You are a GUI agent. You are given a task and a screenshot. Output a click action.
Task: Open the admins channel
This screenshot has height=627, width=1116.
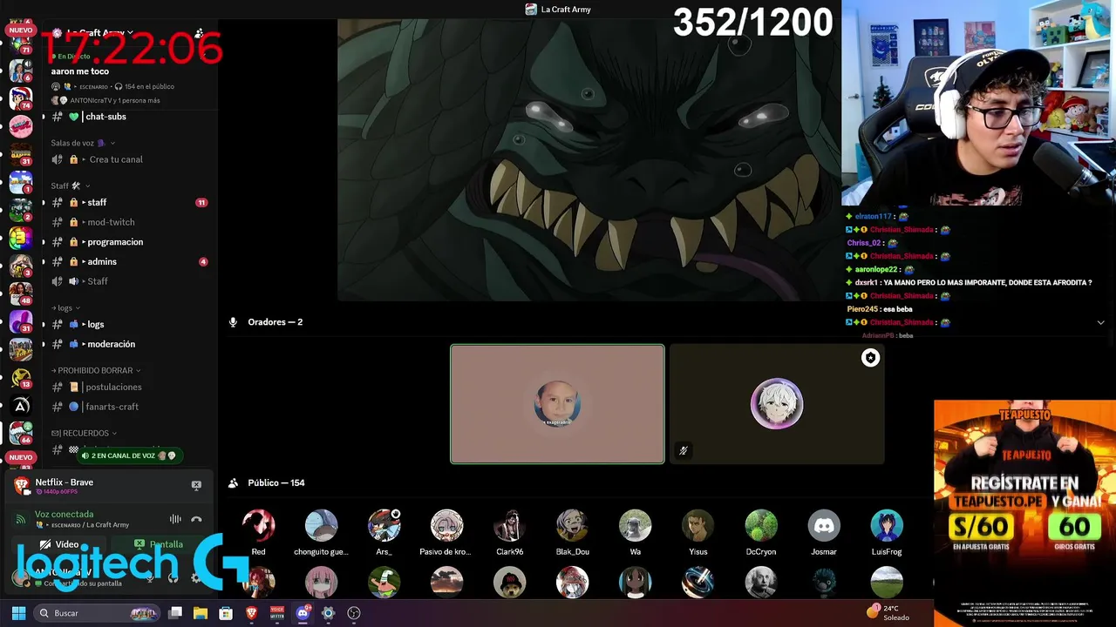click(x=102, y=261)
